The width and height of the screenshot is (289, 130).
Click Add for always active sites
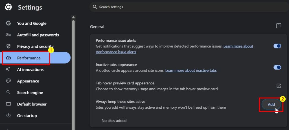point(271,104)
